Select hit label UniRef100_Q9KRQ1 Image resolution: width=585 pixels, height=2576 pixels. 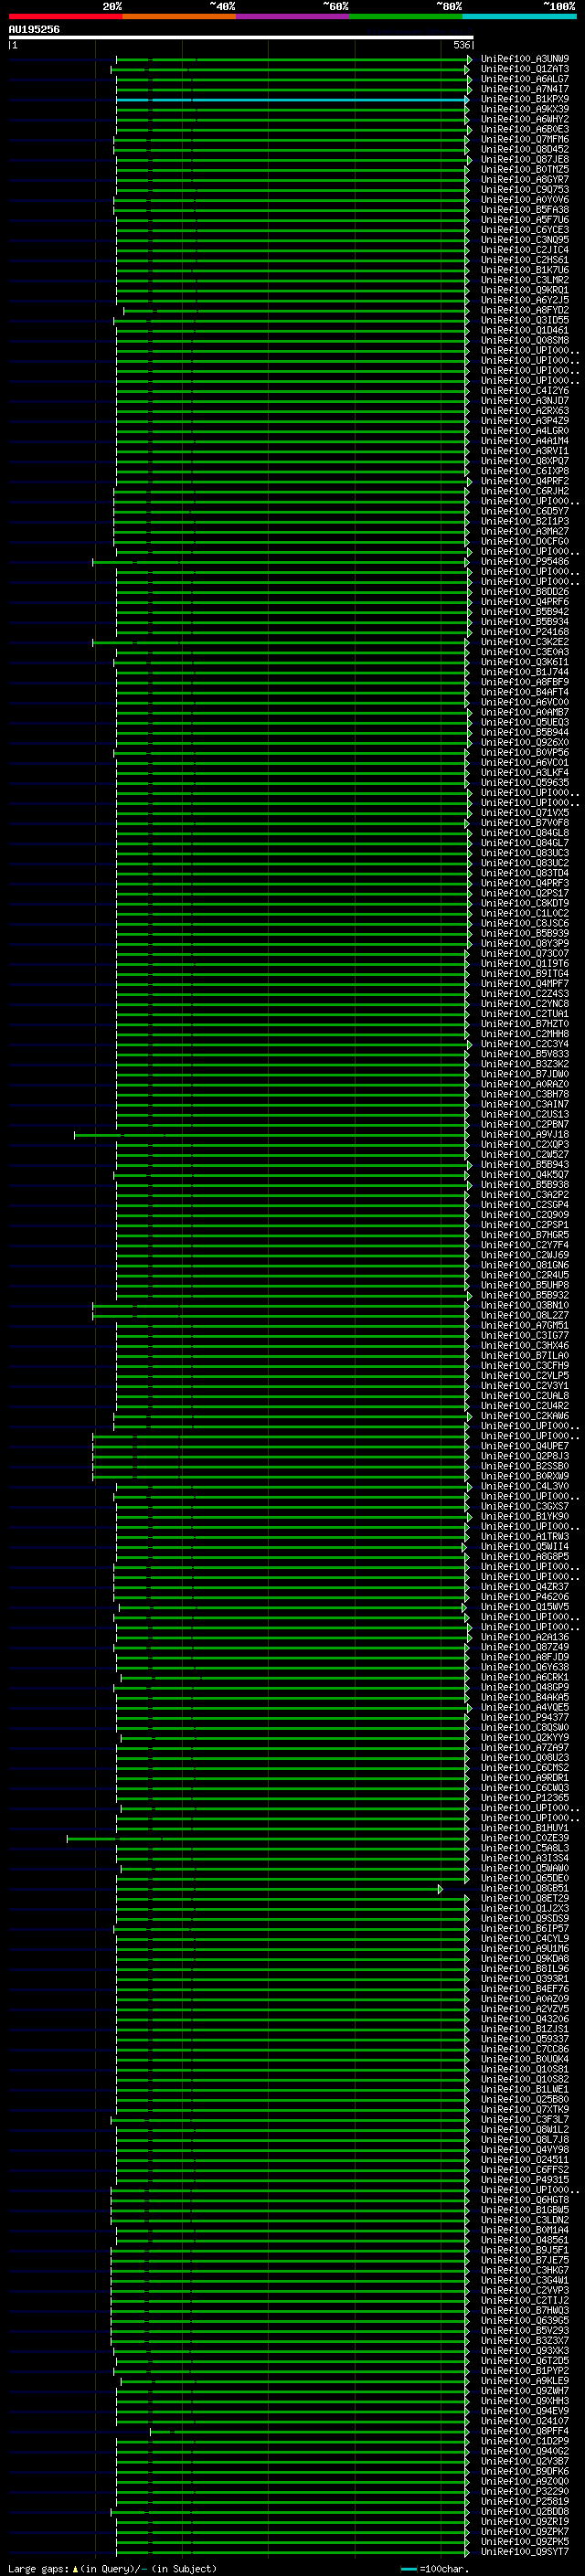524,291
